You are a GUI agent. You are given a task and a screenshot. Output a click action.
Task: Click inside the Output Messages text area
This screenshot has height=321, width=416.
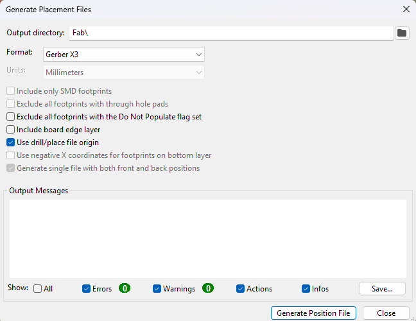pos(208,238)
